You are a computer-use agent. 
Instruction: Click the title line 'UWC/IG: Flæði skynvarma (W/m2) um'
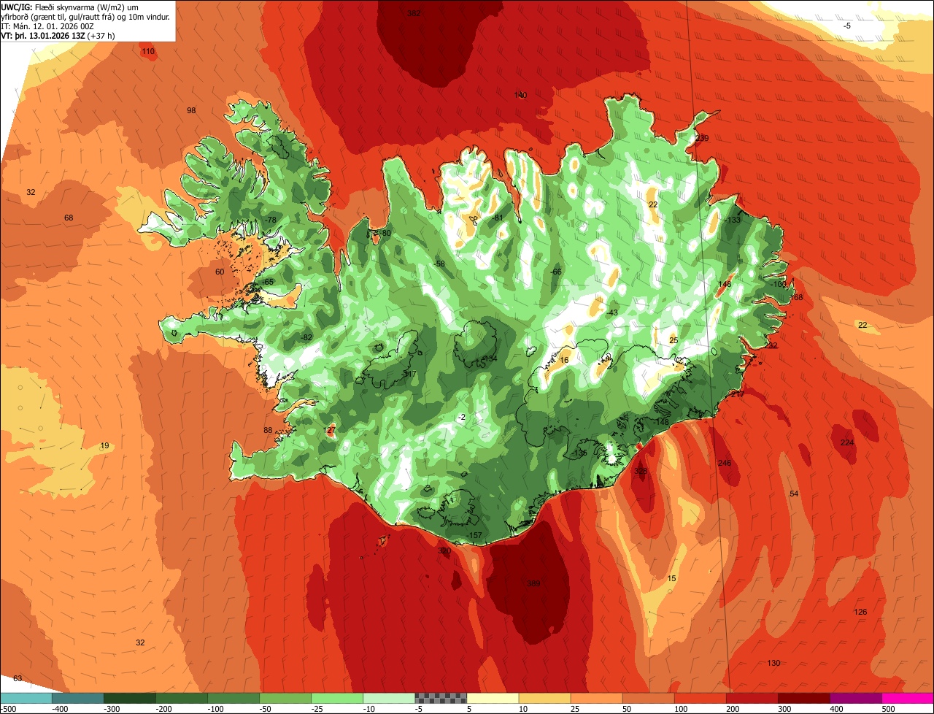[x=71, y=7]
